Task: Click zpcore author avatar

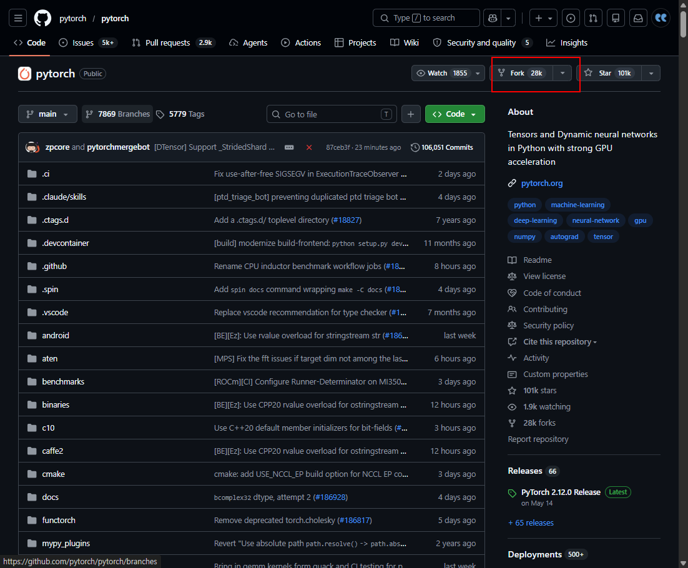Action: (x=32, y=147)
